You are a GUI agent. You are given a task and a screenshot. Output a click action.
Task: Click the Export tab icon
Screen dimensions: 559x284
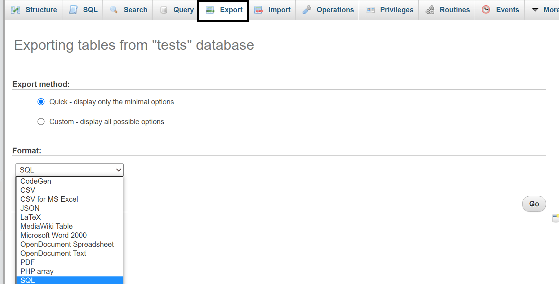[210, 10]
